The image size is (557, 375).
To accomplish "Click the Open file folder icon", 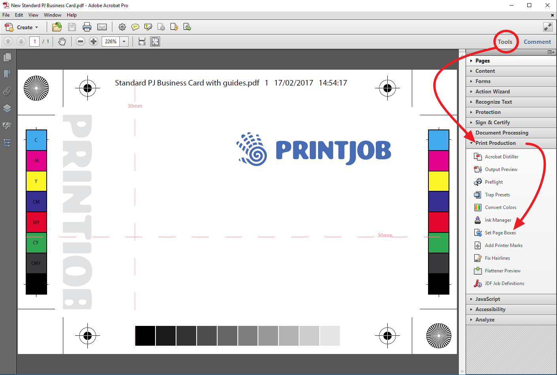I will [x=57, y=27].
